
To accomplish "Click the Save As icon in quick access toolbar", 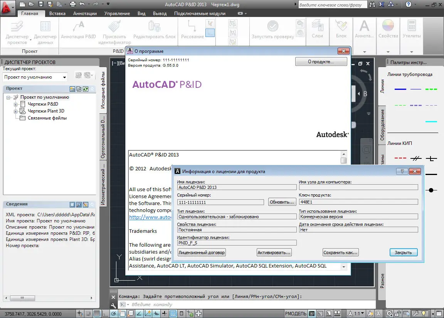I will click(x=50, y=4).
